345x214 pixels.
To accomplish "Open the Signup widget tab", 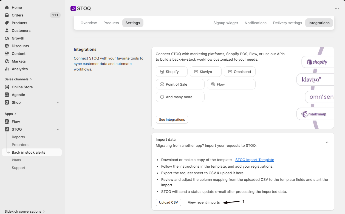I will click(x=226, y=23).
